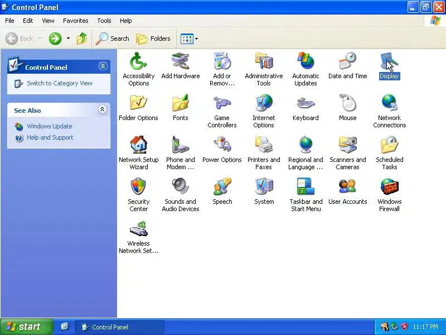Viewport: 446px width, 335px height.
Task: Select Sounds and Audio Devices icon
Action: (x=180, y=186)
